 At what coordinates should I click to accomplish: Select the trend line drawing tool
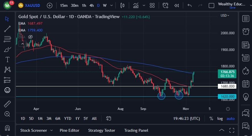pyautogui.click(x=7, y=29)
